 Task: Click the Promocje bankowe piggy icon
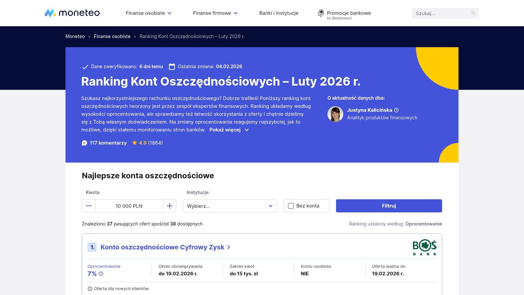tap(321, 13)
